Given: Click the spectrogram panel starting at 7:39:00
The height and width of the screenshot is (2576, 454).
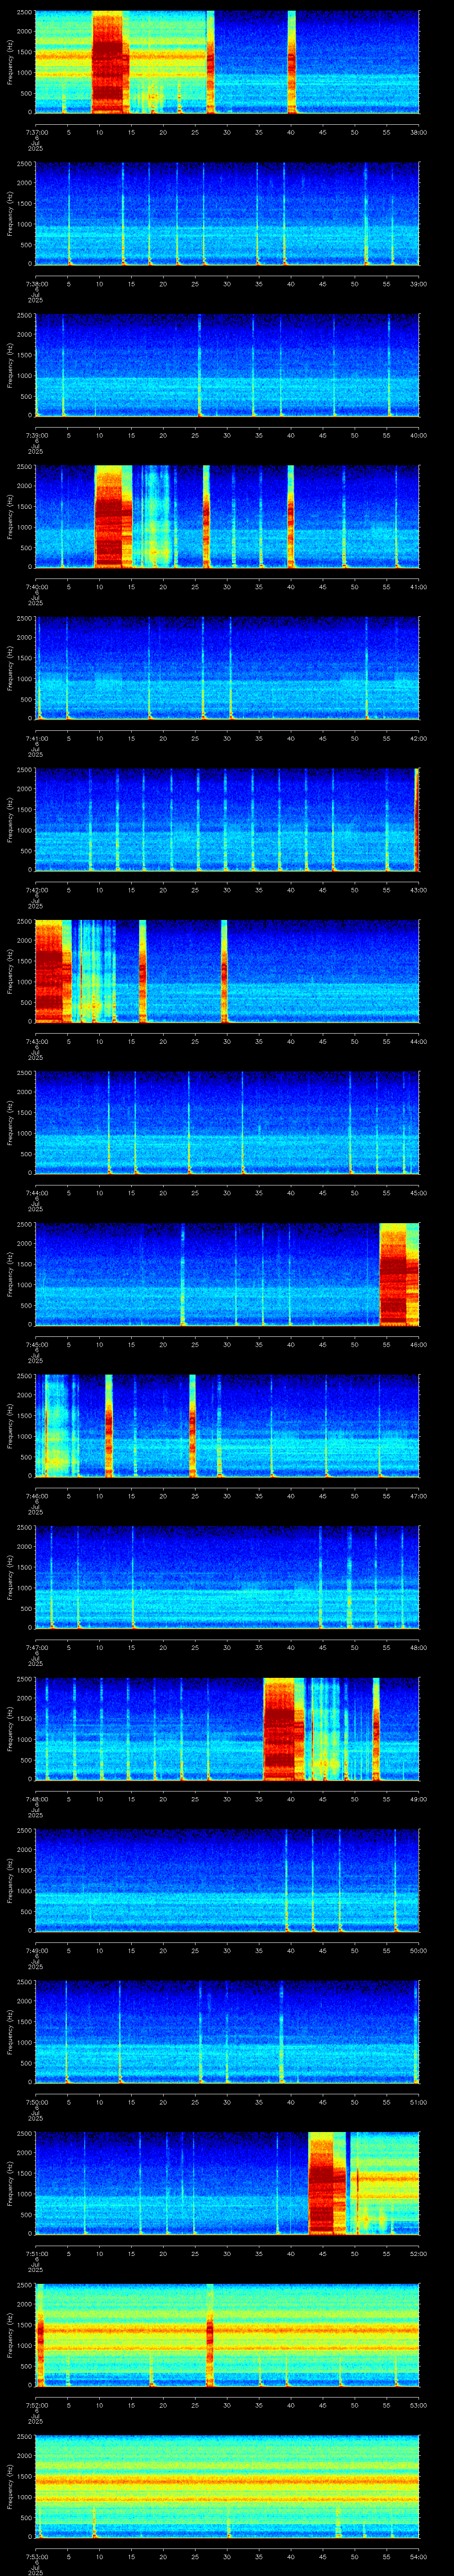Looking at the screenshot, I should pos(227,365).
